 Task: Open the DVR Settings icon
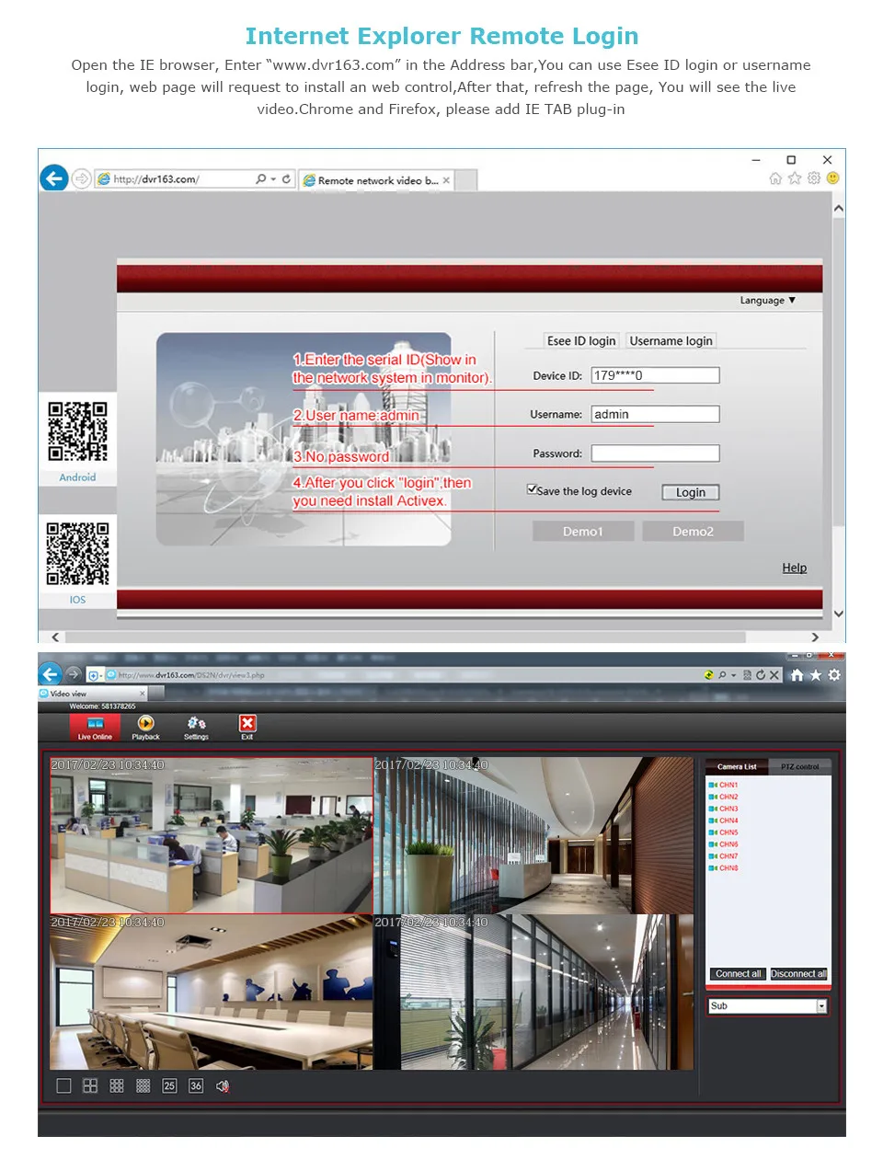pyautogui.click(x=196, y=728)
